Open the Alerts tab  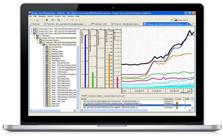(99, 96)
